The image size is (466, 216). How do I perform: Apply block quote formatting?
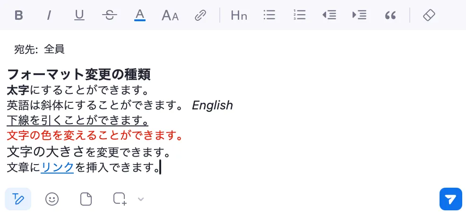pyautogui.click(x=390, y=16)
